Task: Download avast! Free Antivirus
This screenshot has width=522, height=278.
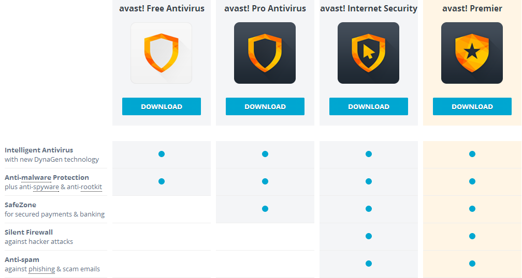Action: click(x=162, y=106)
